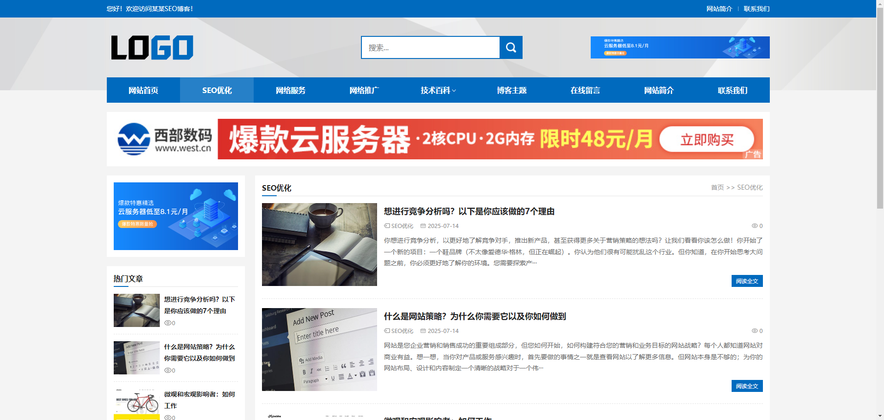Click sidebar cloud server ad image

[x=176, y=216]
